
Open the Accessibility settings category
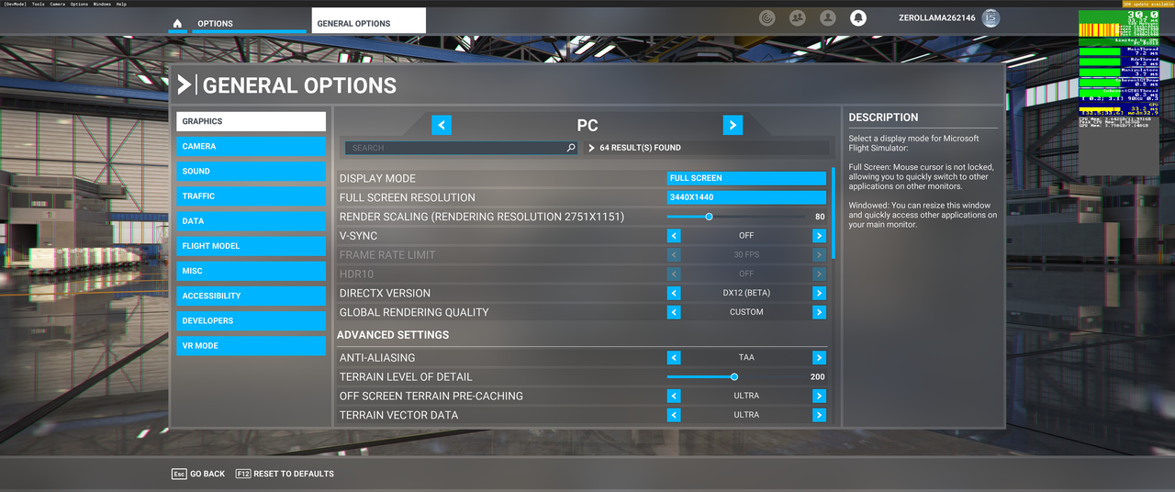click(251, 296)
